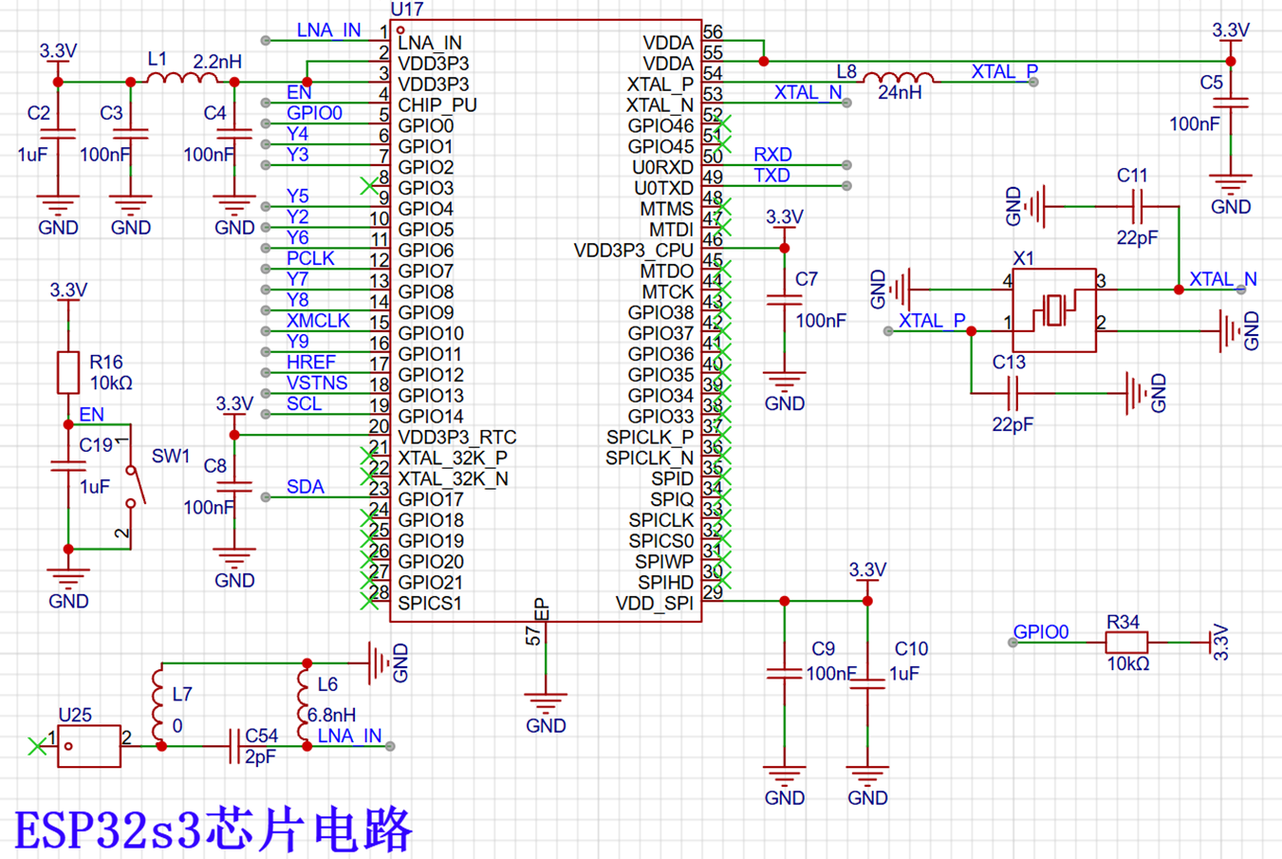Screen dimensions: 1282x859
Task: Select the L8 inductor symbol
Action: click(899, 79)
